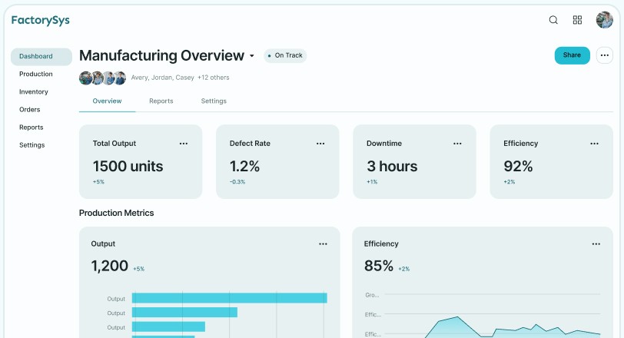
Task: Expand the Manufacturing Overview title dropdown
Action: pyautogui.click(x=252, y=56)
